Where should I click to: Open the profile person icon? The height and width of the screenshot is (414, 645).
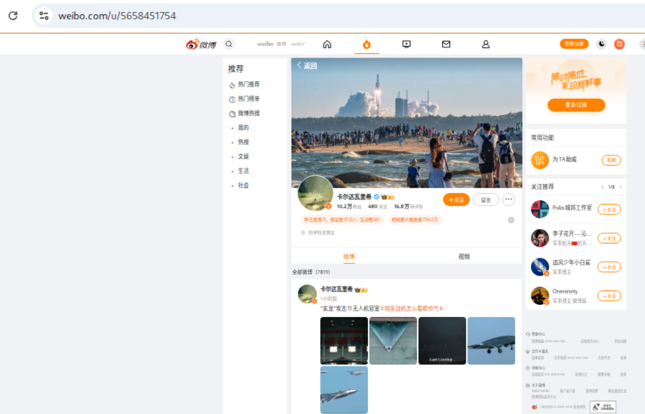(x=485, y=45)
